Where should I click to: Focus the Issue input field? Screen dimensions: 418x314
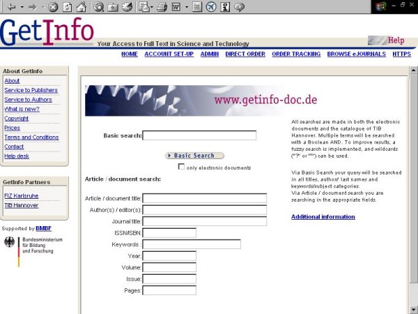click(x=169, y=278)
